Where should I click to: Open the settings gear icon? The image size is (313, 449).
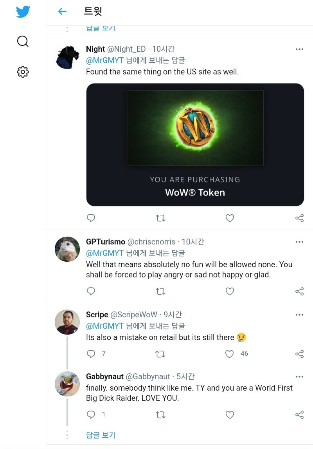point(23,72)
